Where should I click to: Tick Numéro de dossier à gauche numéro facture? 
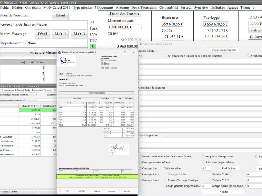click(x=140, y=156)
